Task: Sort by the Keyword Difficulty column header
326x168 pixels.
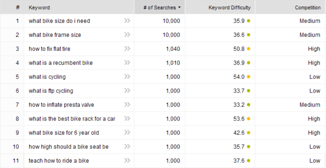Action: [229, 7]
